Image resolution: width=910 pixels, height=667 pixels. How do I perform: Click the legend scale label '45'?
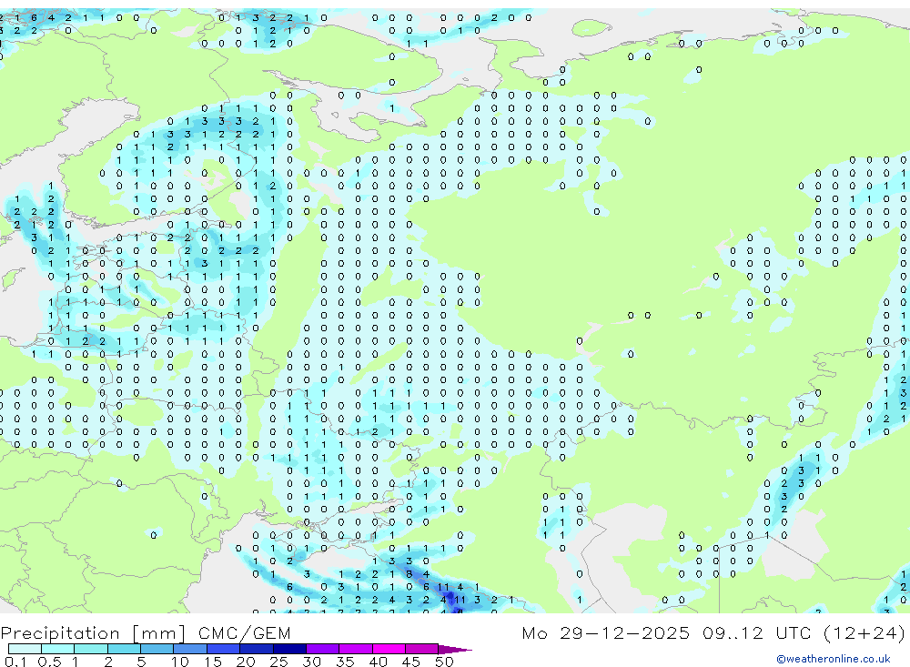(411, 662)
